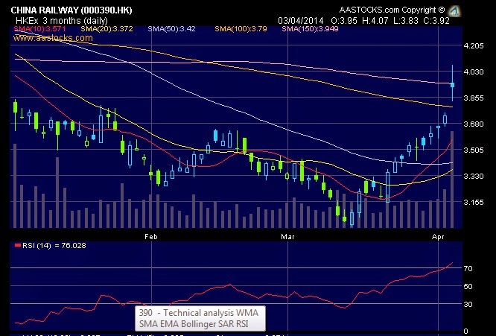Click the technical analysis tooltip box
496x336 pixels.
pos(200,318)
